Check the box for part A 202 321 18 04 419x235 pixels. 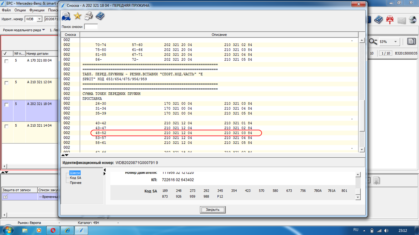tap(6, 105)
